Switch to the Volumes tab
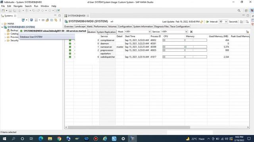This screenshot has height=142, width=254. point(112,26)
